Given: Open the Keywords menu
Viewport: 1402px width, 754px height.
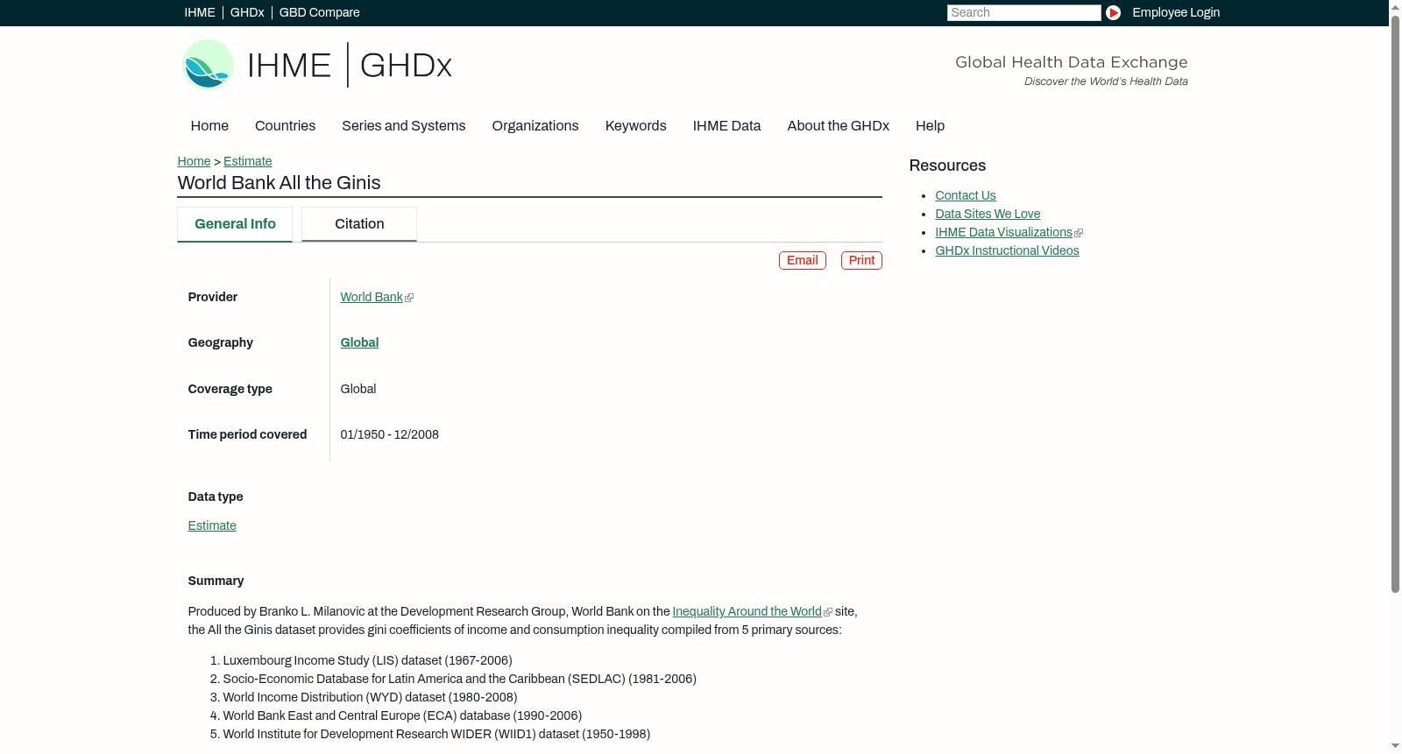Looking at the screenshot, I should coord(636,126).
